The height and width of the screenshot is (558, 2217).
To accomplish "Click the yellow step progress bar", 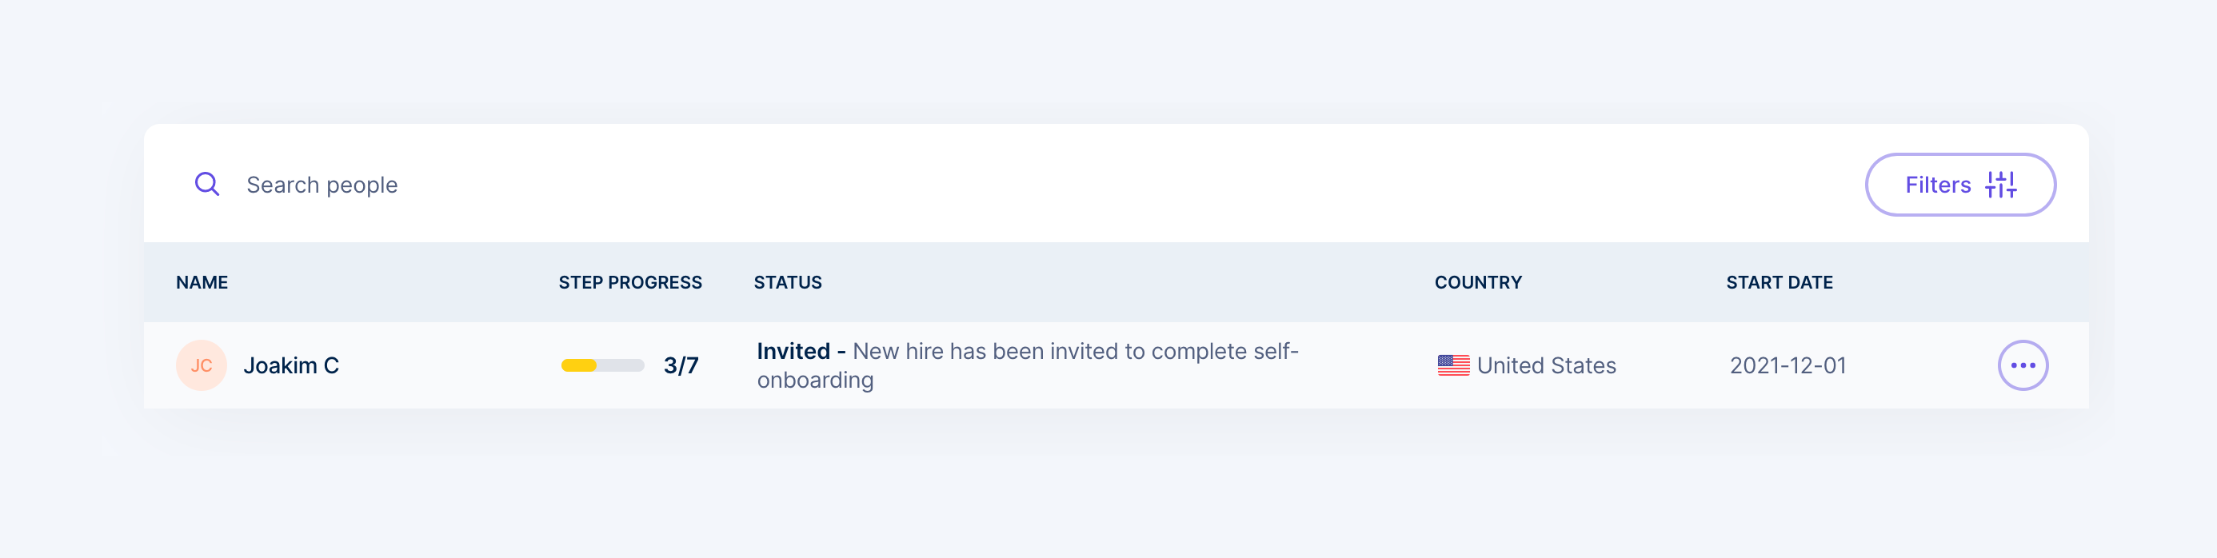I will tap(602, 365).
